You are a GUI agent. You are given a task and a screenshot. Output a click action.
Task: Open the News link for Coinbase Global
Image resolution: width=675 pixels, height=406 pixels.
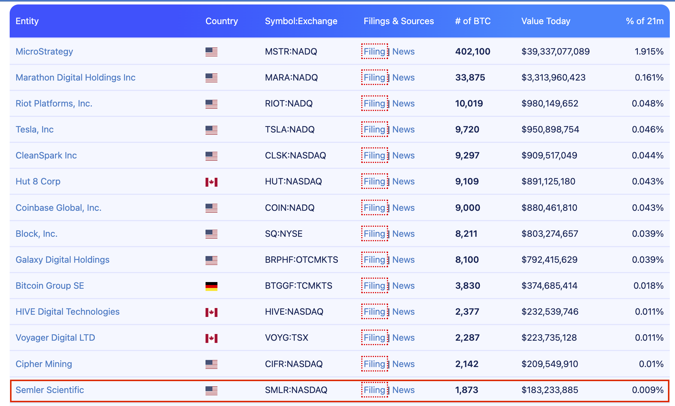click(403, 208)
